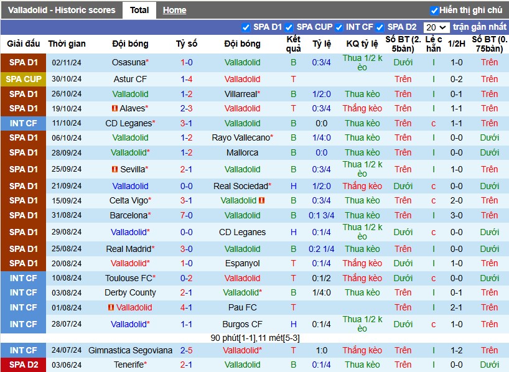The image size is (509, 372).
Task: Uncheck the SPA D1 filter checkbox
Action: click(x=246, y=27)
